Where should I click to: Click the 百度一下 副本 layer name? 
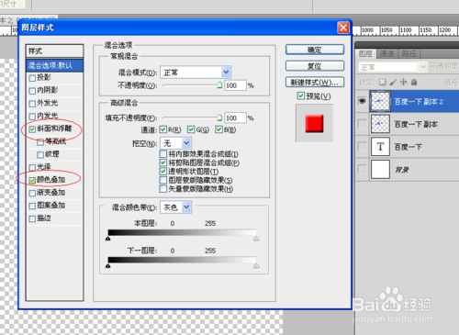pos(416,124)
